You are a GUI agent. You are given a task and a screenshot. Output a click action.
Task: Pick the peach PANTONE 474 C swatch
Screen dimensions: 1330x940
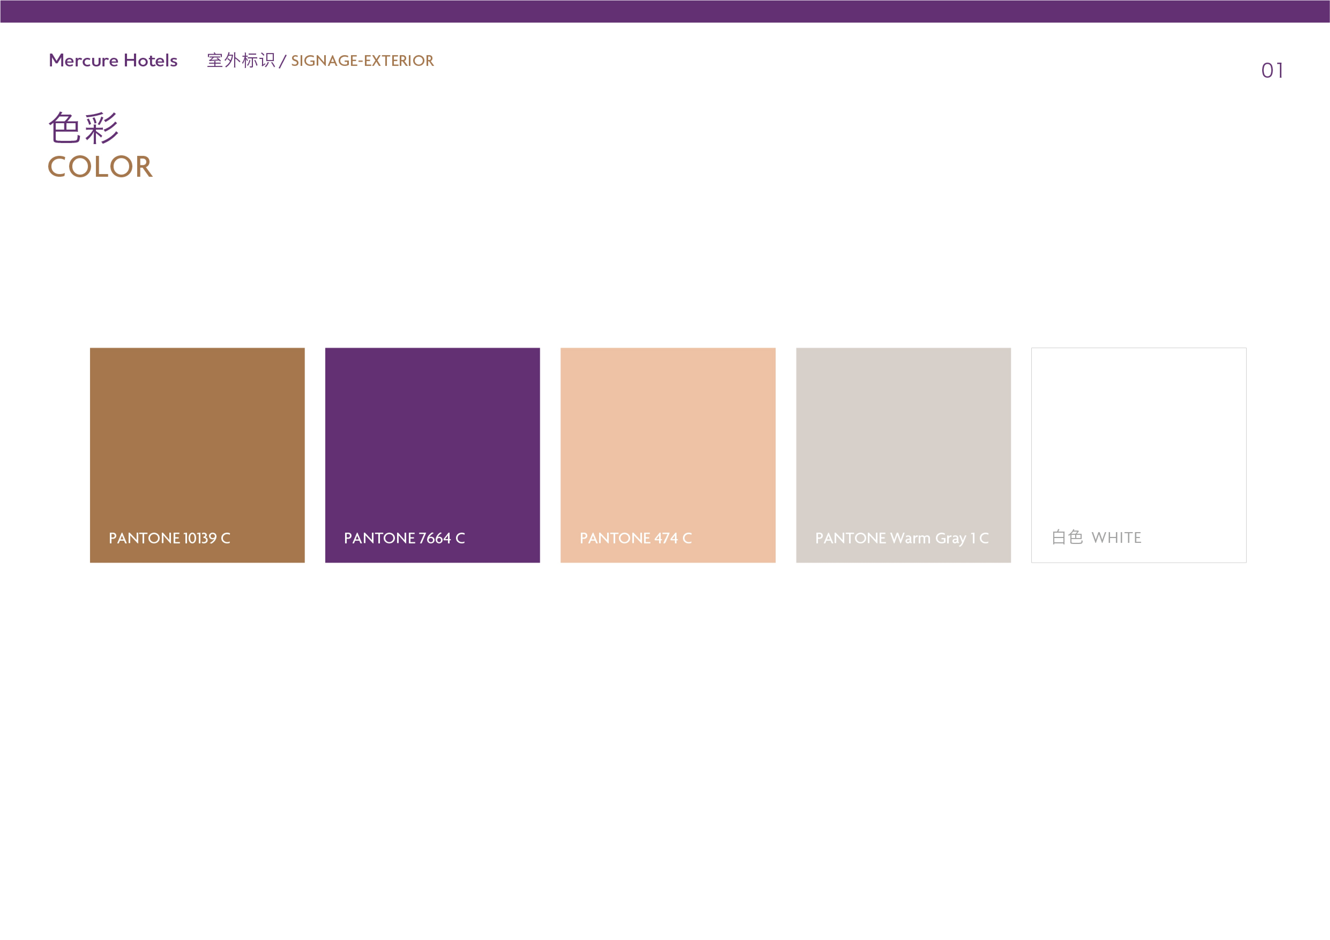tap(668, 455)
